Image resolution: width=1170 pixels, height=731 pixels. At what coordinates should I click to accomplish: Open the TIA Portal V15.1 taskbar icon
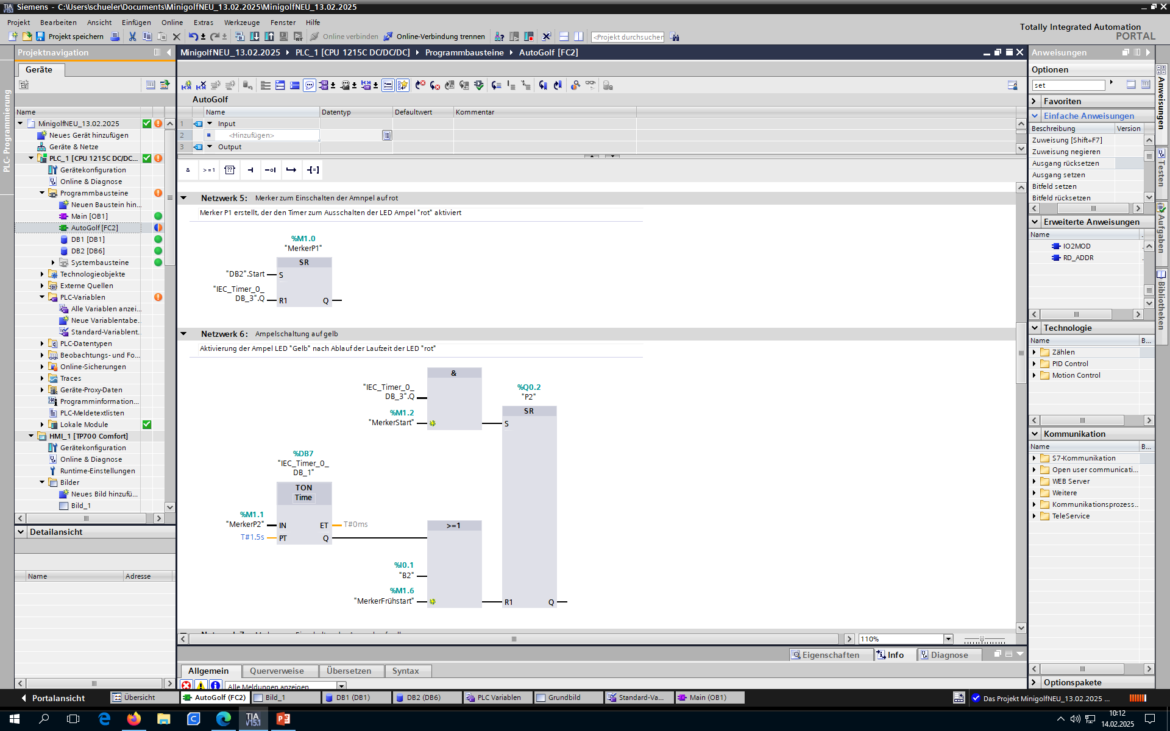pos(253,719)
